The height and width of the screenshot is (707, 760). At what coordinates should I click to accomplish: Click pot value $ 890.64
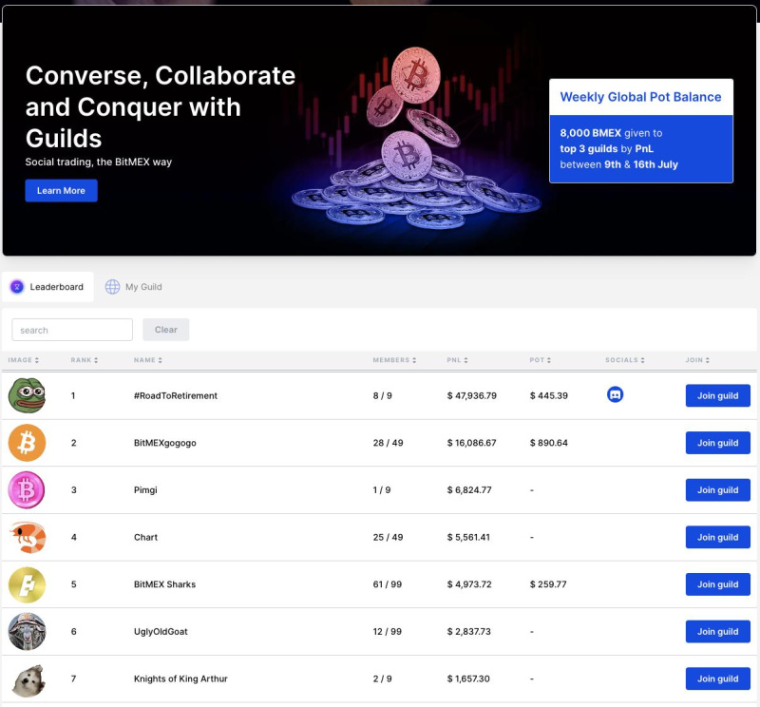pos(549,443)
